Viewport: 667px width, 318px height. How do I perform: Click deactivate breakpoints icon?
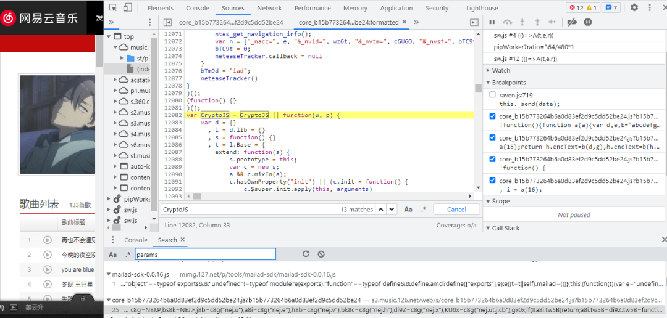pos(572,22)
